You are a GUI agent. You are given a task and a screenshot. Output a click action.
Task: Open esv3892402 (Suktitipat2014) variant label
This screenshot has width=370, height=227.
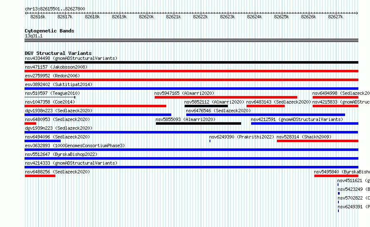coord(59,84)
